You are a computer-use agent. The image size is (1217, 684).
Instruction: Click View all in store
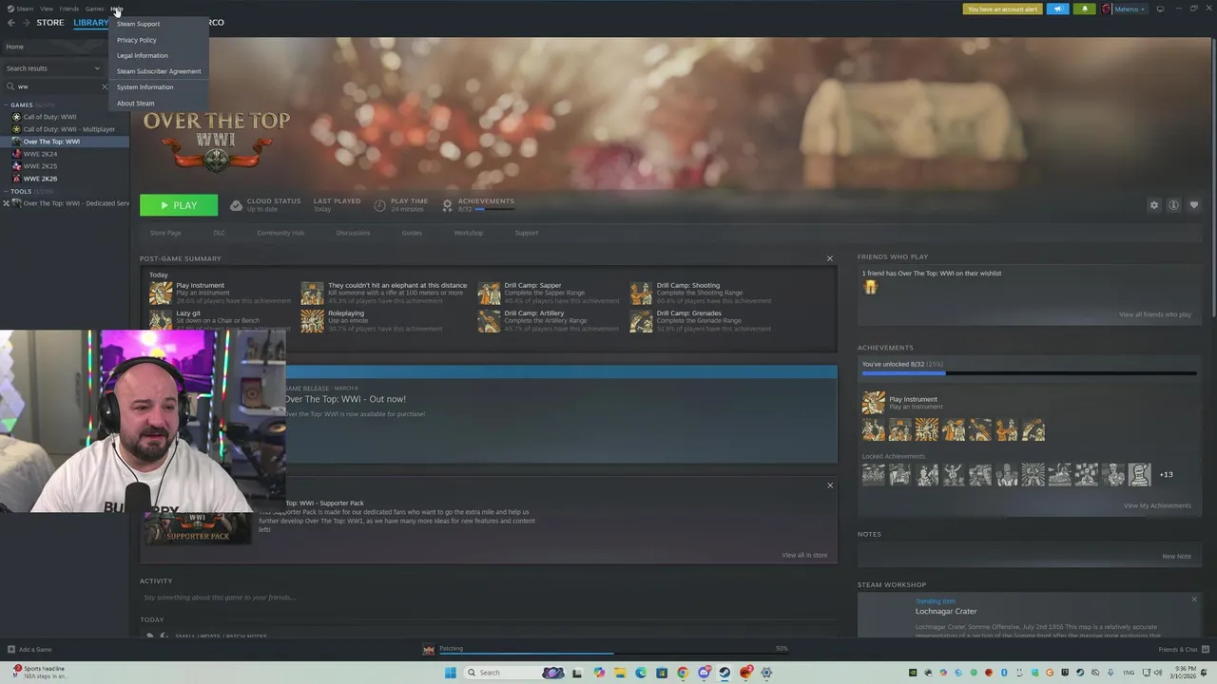pyautogui.click(x=804, y=555)
